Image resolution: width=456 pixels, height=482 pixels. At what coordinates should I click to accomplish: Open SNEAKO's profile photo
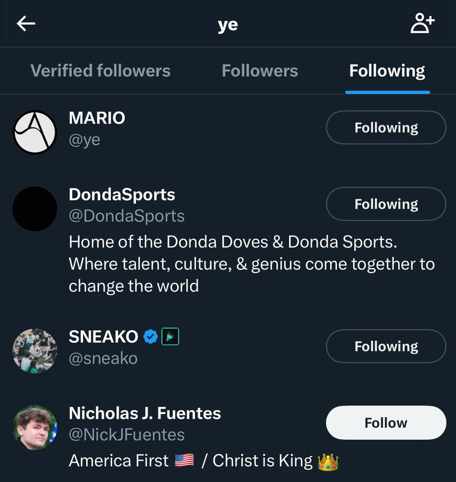point(35,351)
